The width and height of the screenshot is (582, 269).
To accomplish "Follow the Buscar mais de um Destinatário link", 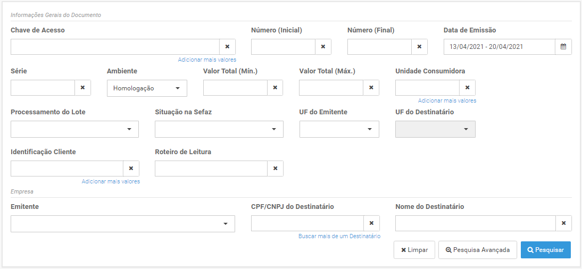I will (x=339, y=237).
